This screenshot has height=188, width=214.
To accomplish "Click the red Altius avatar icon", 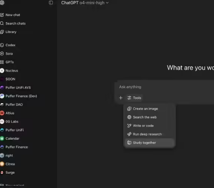I will pos(2,113).
